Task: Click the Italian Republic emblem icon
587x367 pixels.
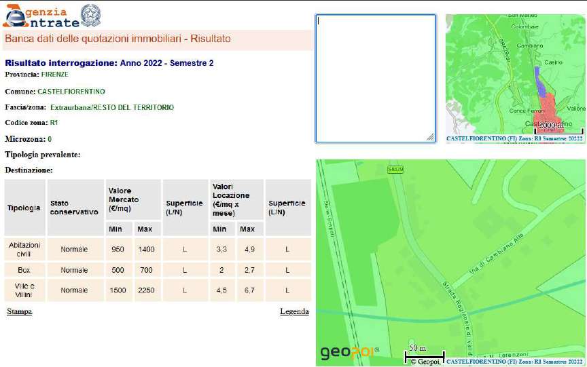Action: [90, 15]
